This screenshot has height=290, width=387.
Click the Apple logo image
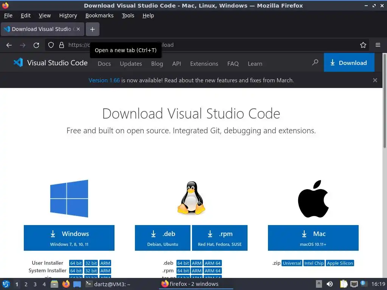pyautogui.click(x=313, y=199)
